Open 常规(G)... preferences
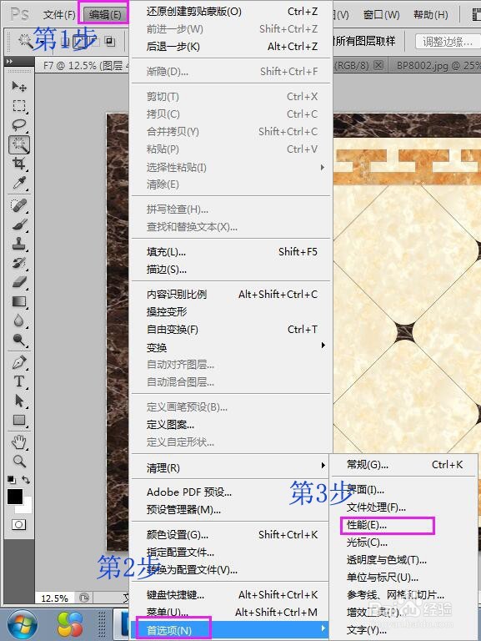The height and width of the screenshot is (641, 481). (404, 465)
